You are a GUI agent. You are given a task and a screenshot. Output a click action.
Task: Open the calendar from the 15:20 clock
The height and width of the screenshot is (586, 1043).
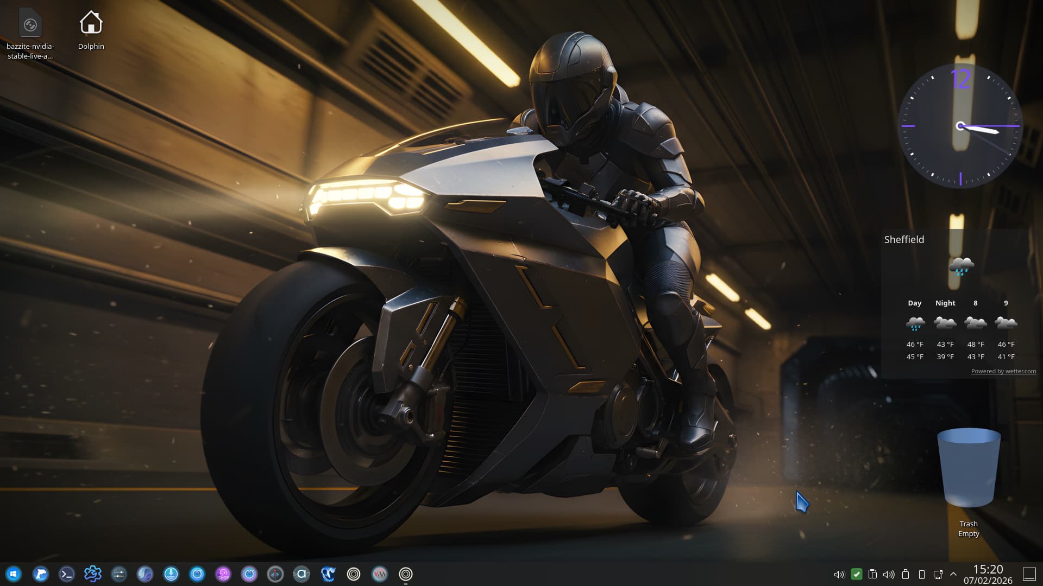click(x=988, y=574)
